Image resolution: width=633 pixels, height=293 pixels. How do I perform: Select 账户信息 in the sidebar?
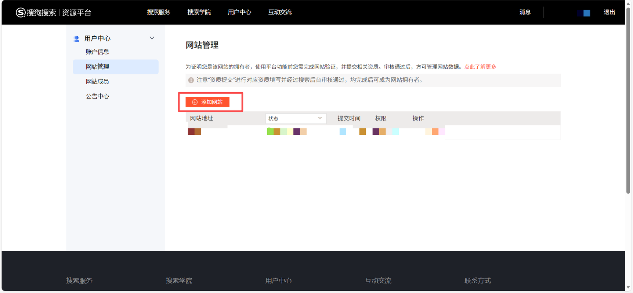97,52
